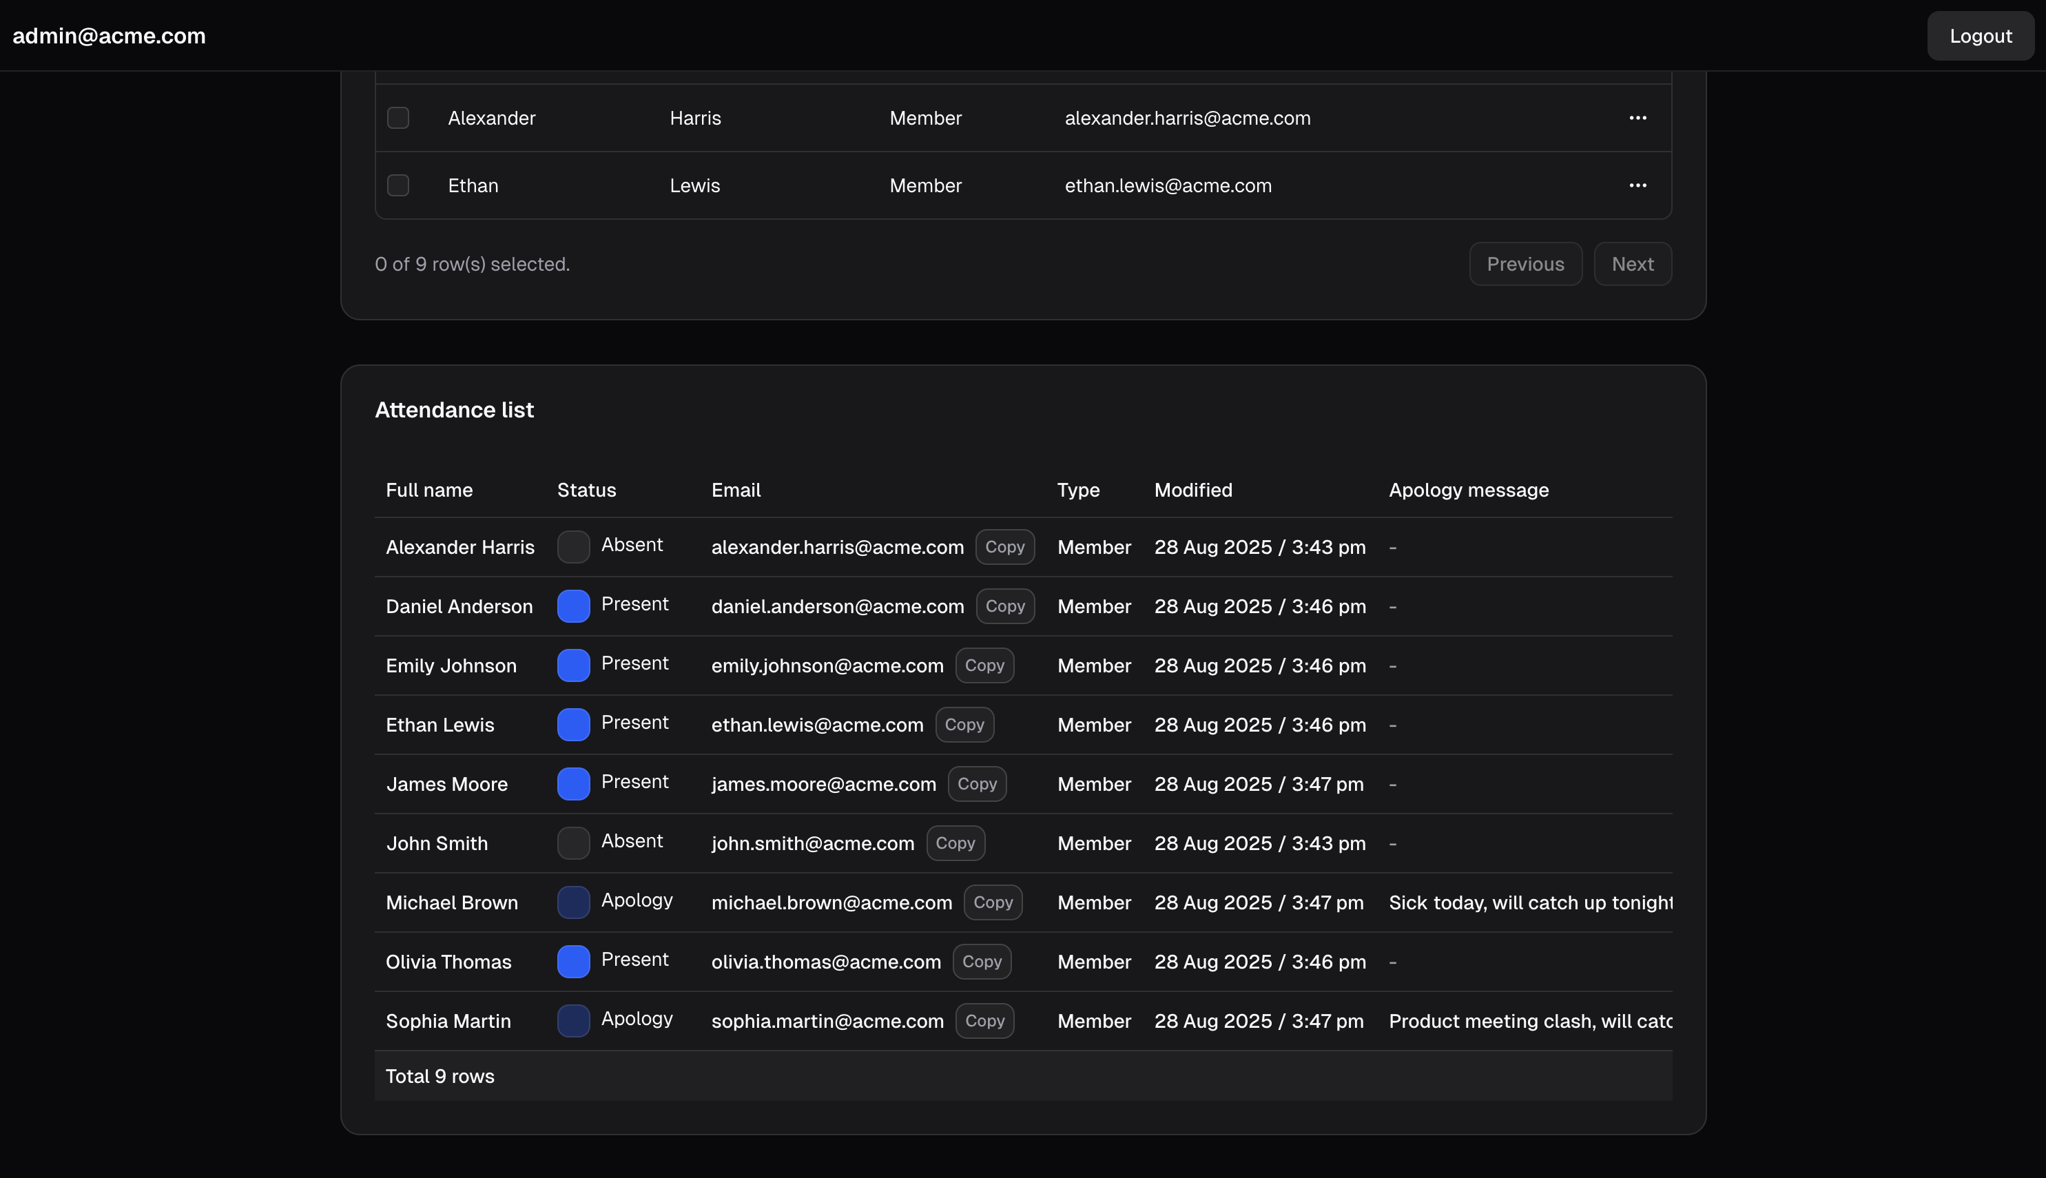Copy emily.johnson@acme.com email address
Image resolution: width=2046 pixels, height=1178 pixels.
point(984,665)
